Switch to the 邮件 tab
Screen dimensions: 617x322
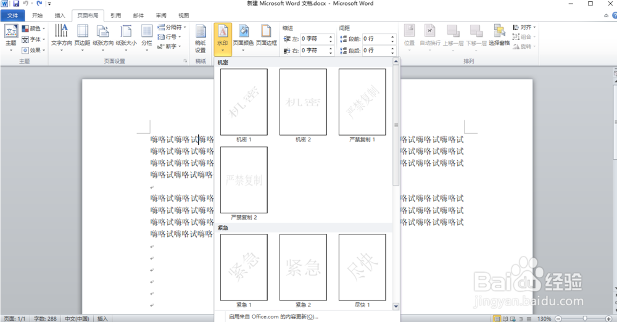[138, 15]
